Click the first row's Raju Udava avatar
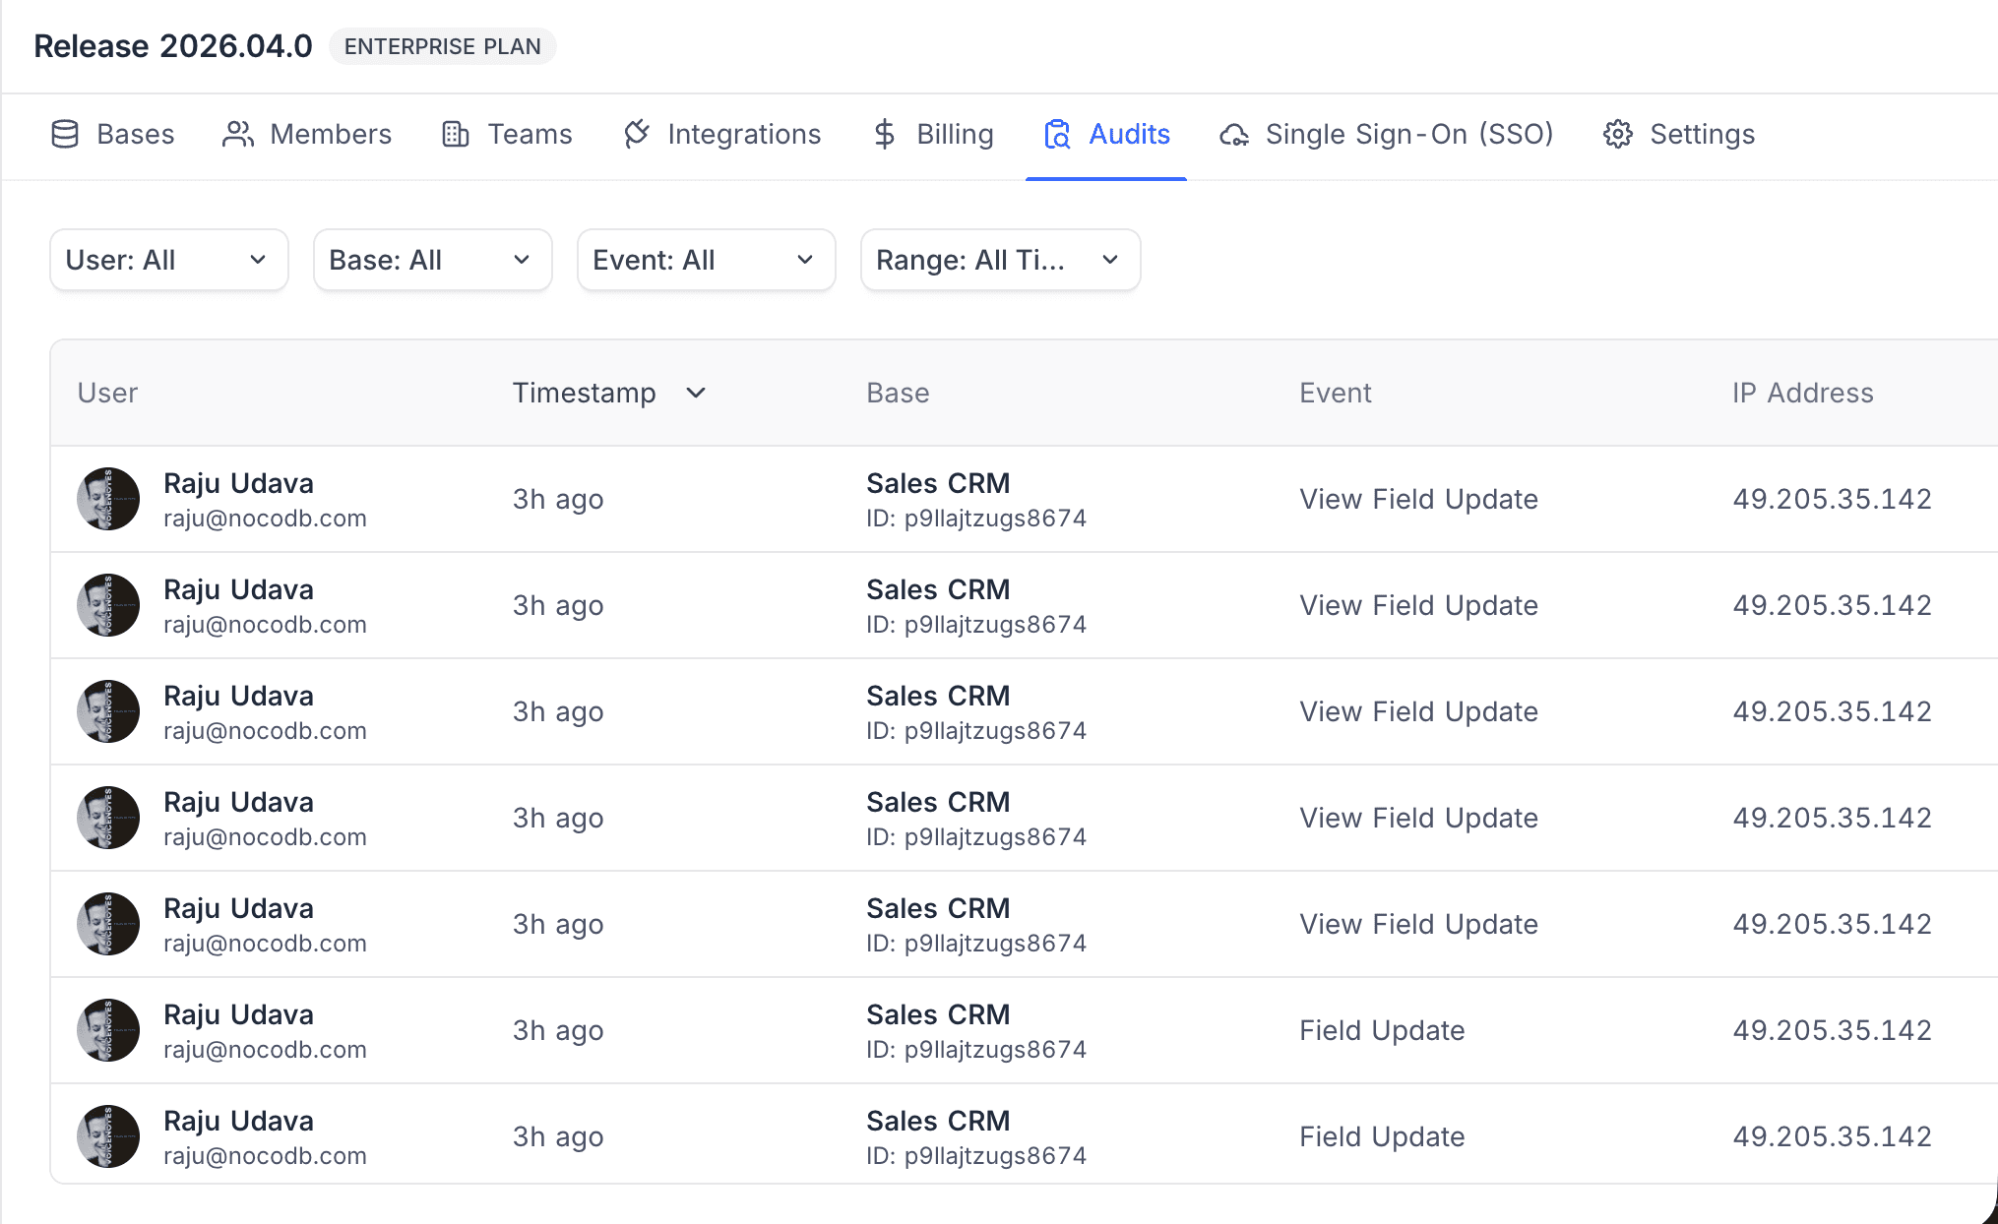The image size is (1998, 1224). 108,499
